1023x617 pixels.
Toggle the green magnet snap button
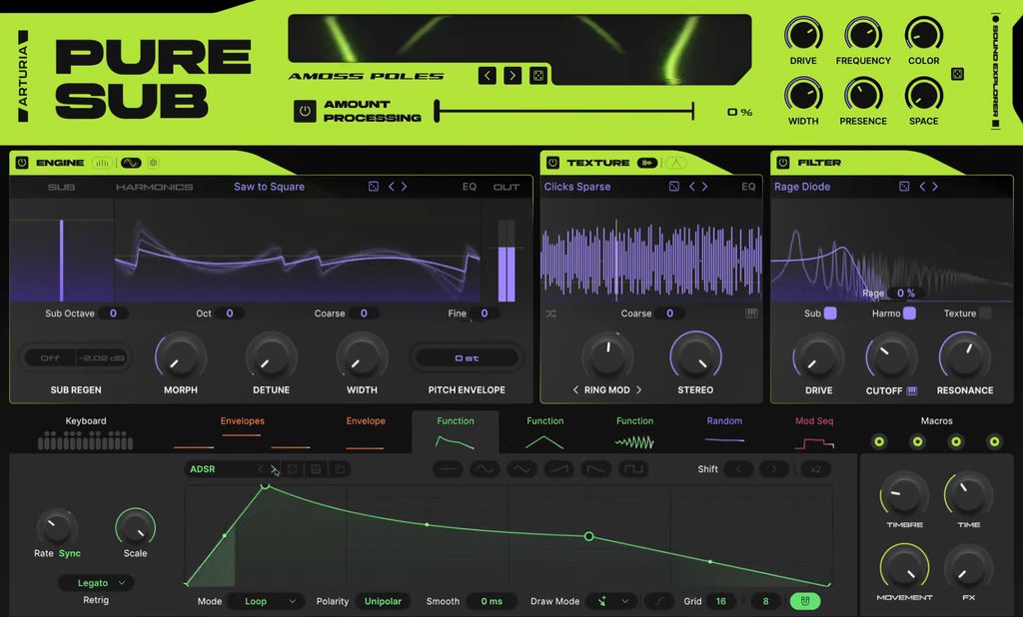[804, 601]
